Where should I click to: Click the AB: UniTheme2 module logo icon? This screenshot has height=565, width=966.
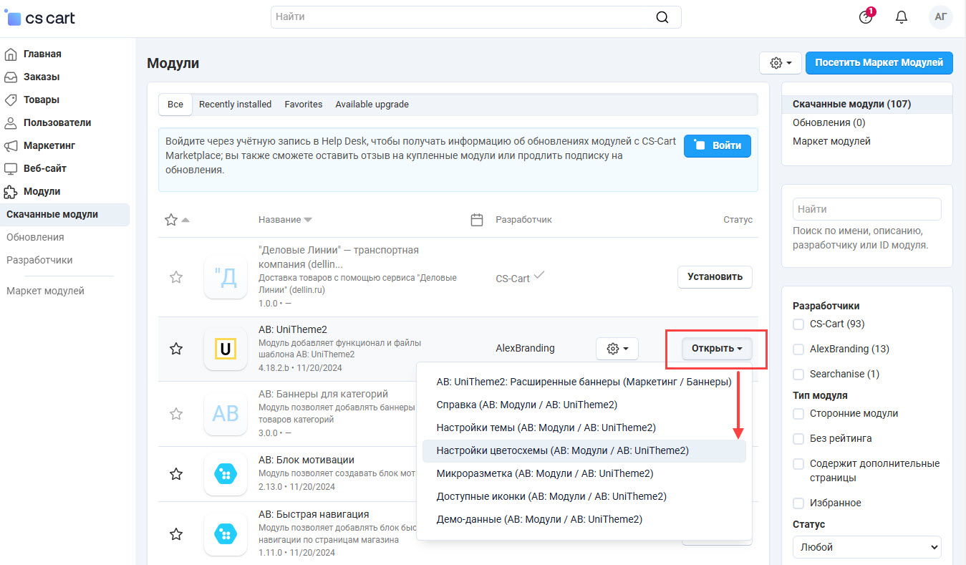pyautogui.click(x=226, y=349)
